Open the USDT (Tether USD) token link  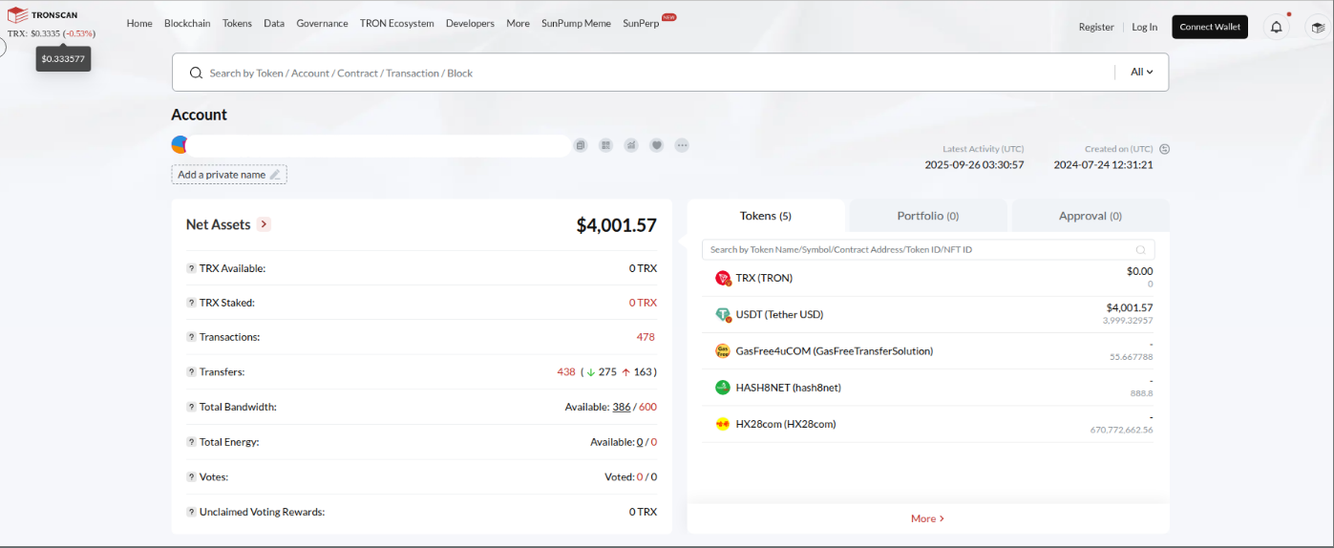tap(779, 314)
